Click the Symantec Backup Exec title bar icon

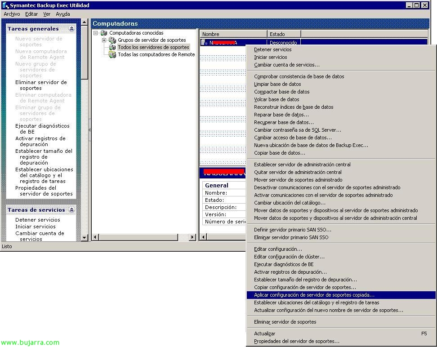[5, 5]
